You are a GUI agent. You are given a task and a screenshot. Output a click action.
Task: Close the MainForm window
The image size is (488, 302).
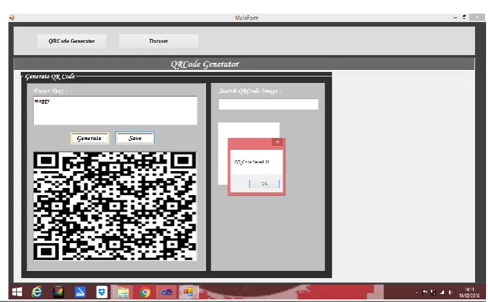477,17
